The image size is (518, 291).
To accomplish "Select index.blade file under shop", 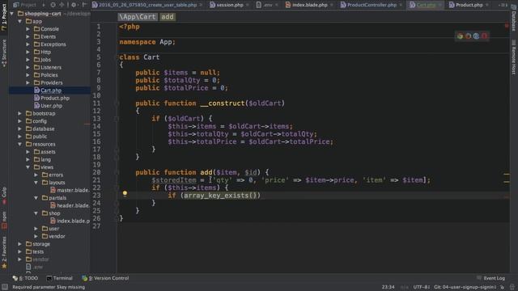I will point(70,221).
